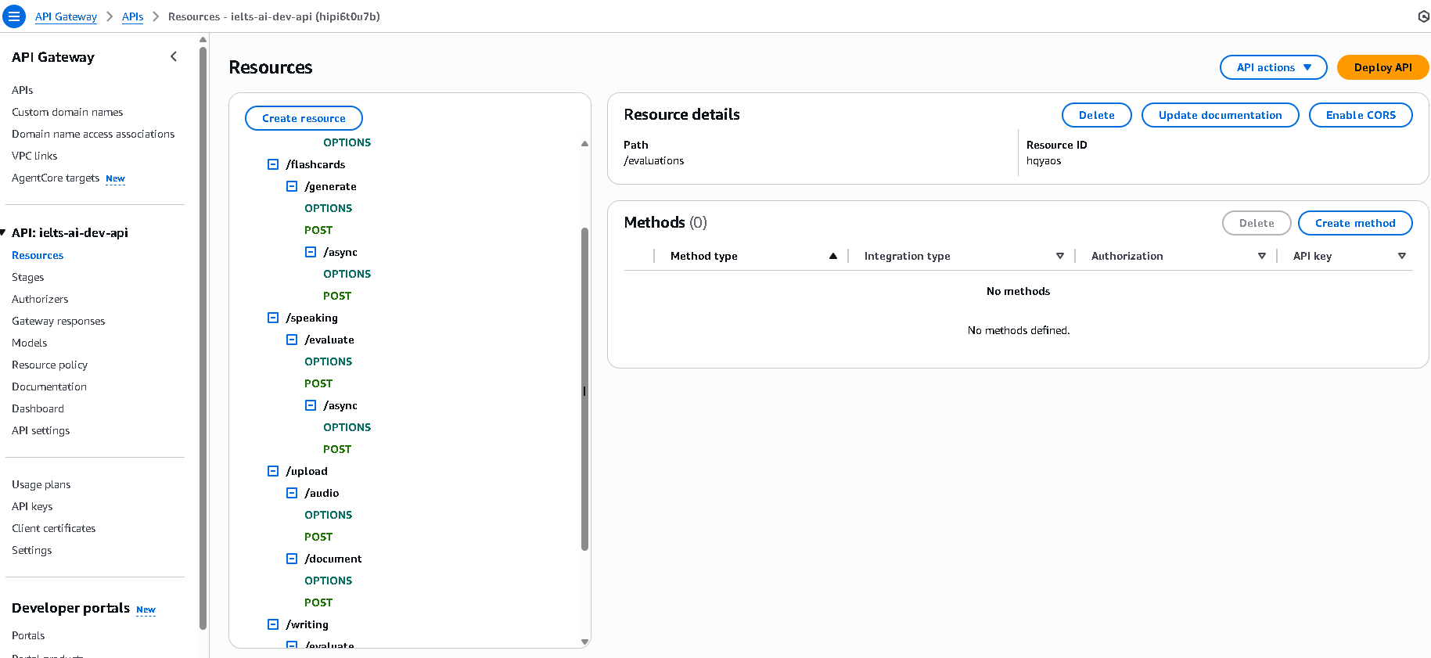Sort by Authorization column arrow
The height and width of the screenshot is (658, 1431).
tap(1262, 256)
